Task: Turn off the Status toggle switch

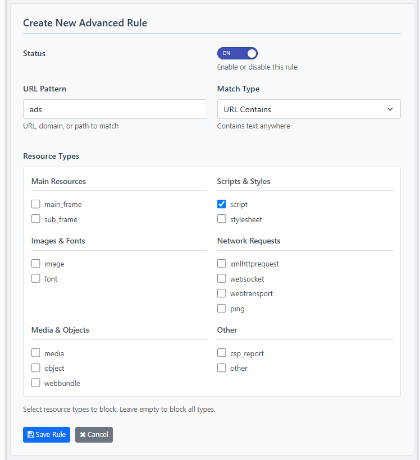Action: click(237, 53)
